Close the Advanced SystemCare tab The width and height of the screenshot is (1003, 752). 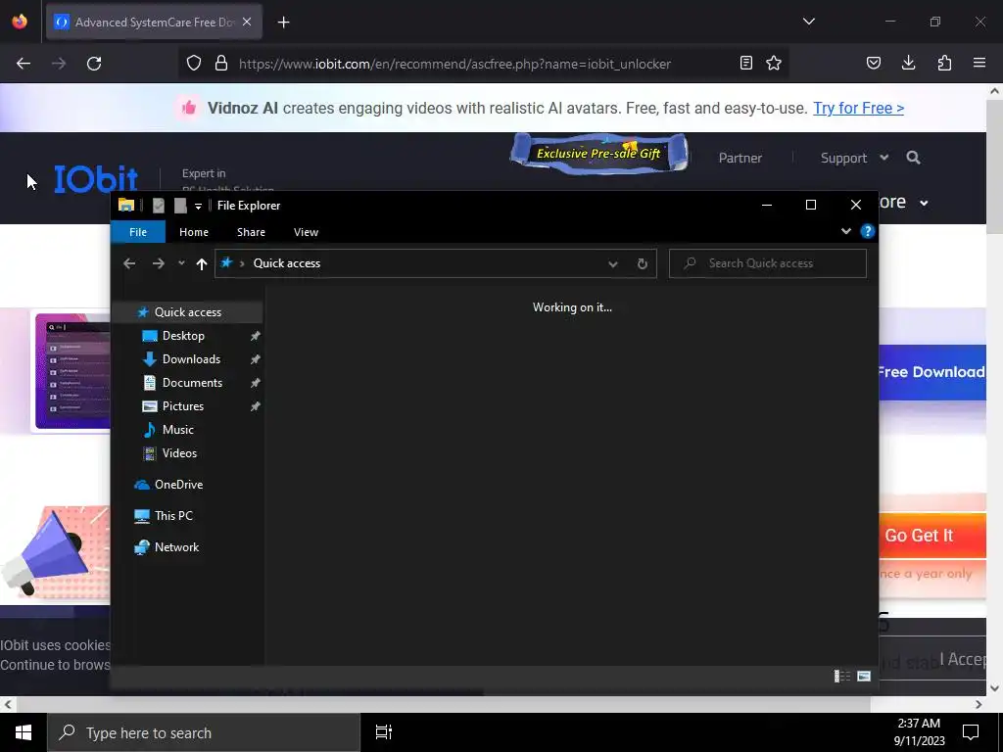[x=247, y=22]
